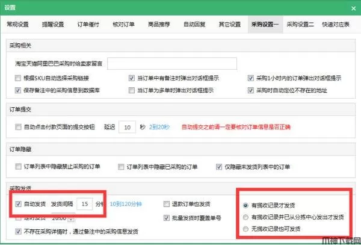Screen dimensions: 361x245
Task: Open the 提醒设置 tab
Action: pos(53,24)
